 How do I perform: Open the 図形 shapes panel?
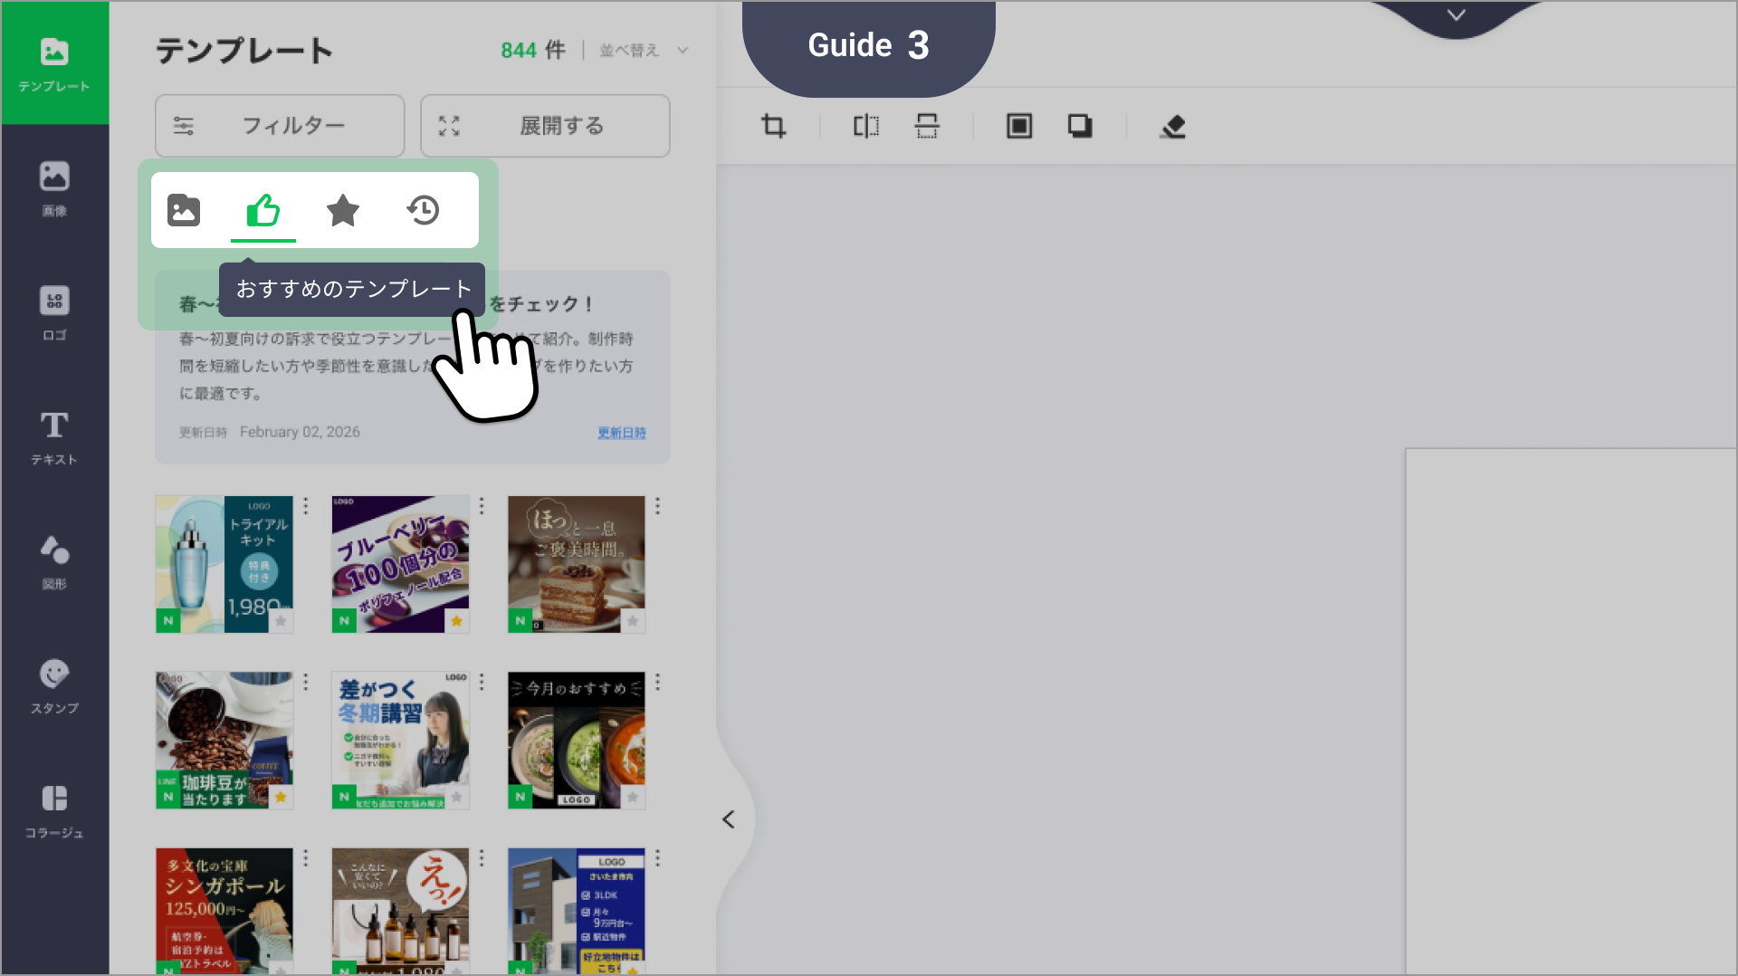pos(54,561)
